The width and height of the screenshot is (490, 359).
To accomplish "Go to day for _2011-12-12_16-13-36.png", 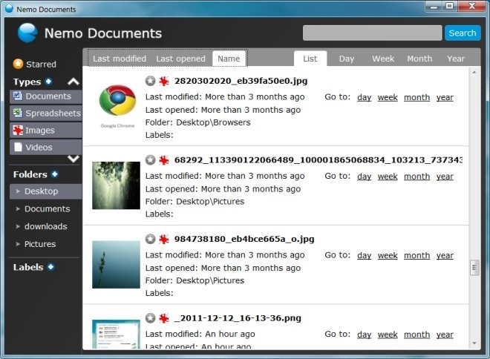I will (x=364, y=335).
